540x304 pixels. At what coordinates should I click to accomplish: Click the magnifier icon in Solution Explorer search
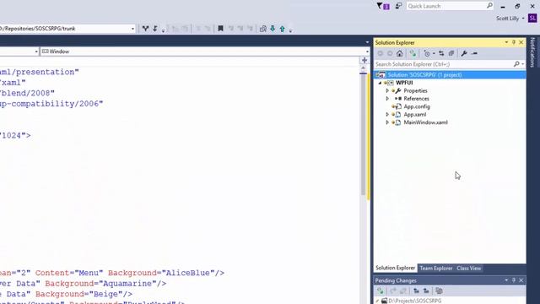tap(516, 64)
